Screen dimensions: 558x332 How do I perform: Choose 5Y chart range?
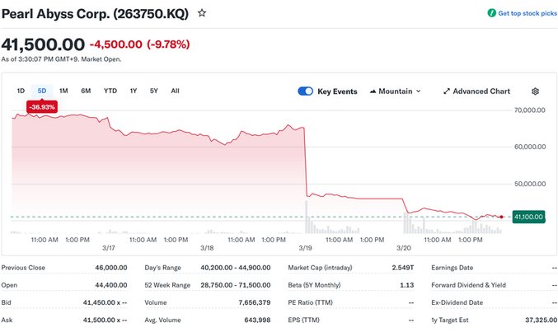[154, 91]
